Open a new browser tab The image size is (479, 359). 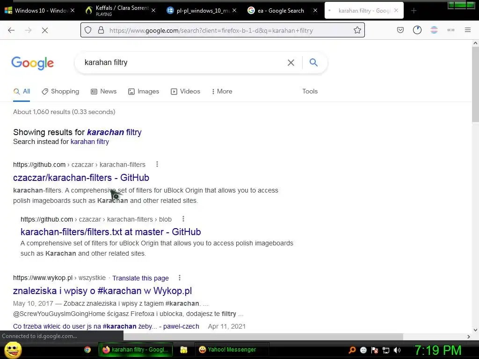pyautogui.click(x=414, y=11)
